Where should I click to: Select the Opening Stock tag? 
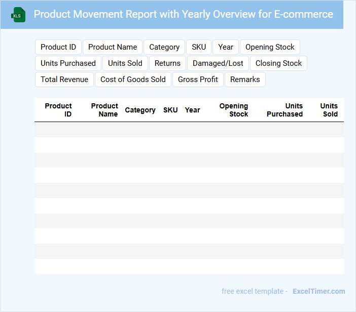(x=270, y=47)
